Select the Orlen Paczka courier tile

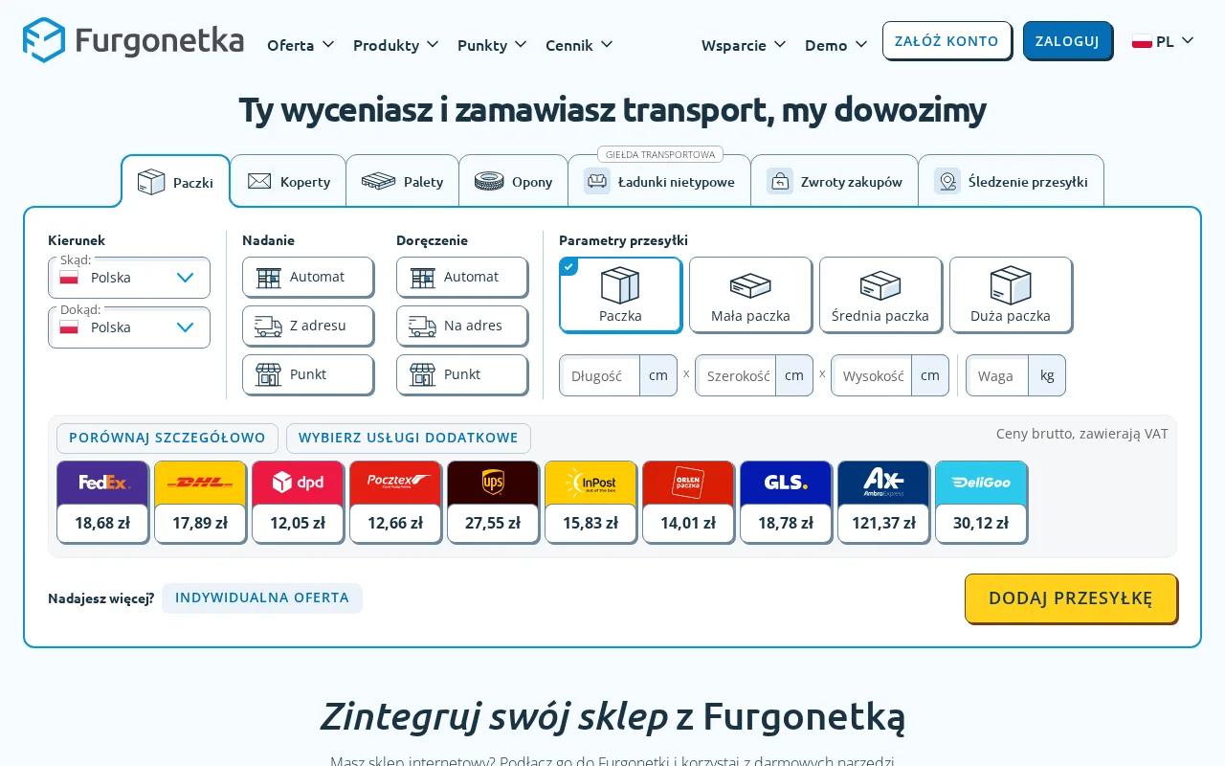click(689, 502)
